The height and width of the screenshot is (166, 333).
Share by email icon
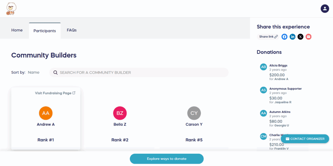pos(309,37)
